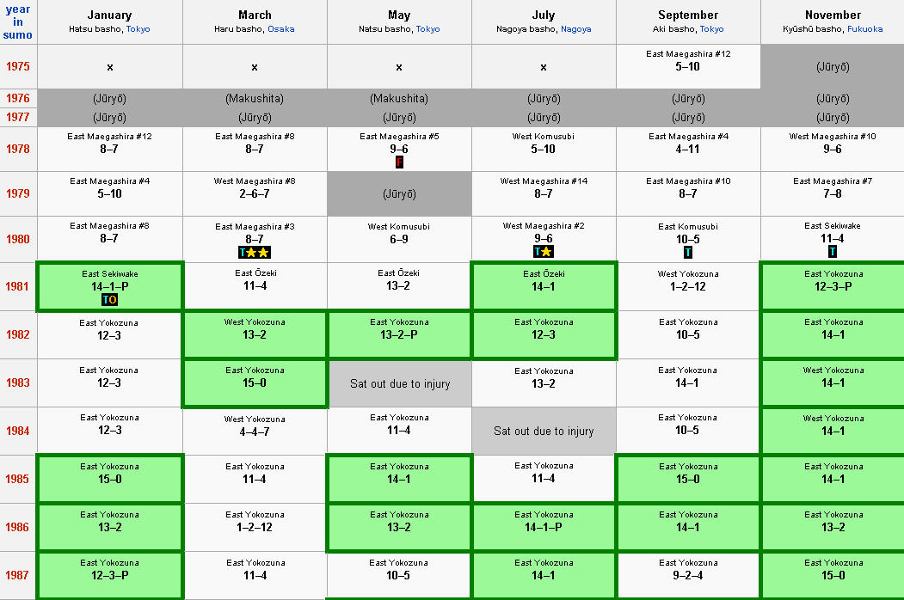Open the 'year in sumo' header link
Viewport: 904px width, 600px height.
pos(18,21)
